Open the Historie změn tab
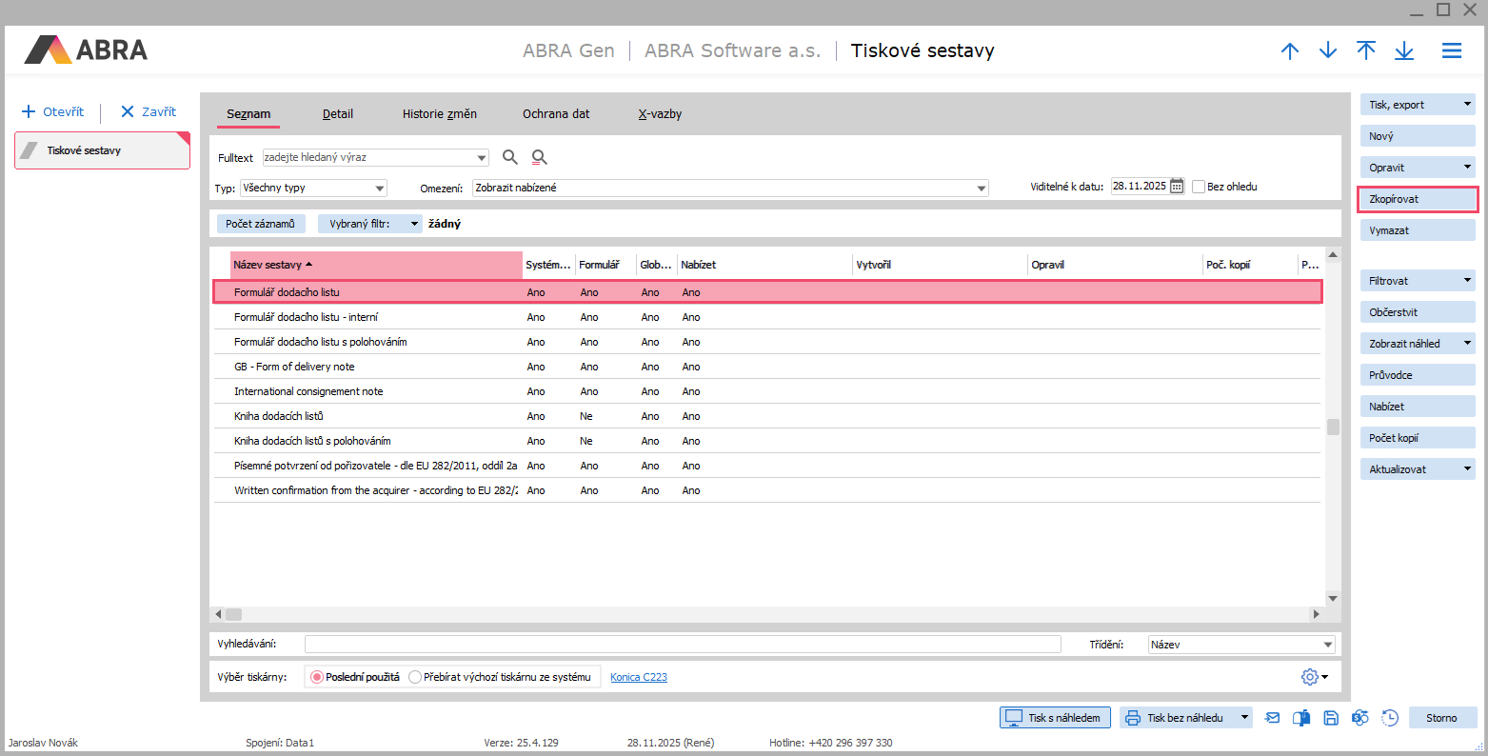Image resolution: width=1488 pixels, height=756 pixels. click(x=440, y=114)
